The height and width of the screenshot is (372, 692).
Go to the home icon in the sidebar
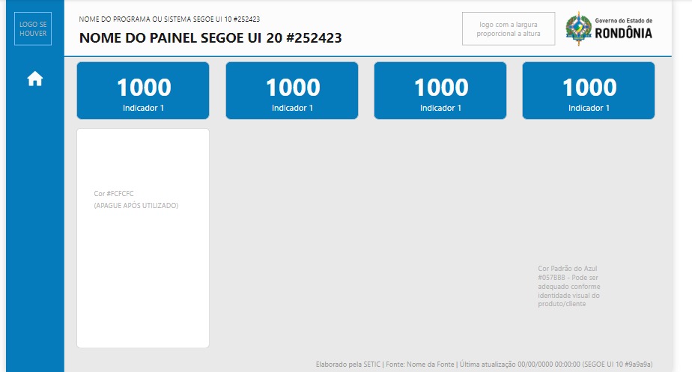click(35, 79)
